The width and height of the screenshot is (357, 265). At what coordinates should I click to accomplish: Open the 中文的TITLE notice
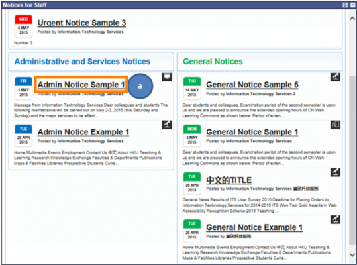tap(229, 180)
